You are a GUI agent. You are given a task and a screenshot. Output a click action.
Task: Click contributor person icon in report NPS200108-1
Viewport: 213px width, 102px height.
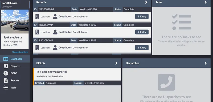pyautogui.click(x=55, y=16)
